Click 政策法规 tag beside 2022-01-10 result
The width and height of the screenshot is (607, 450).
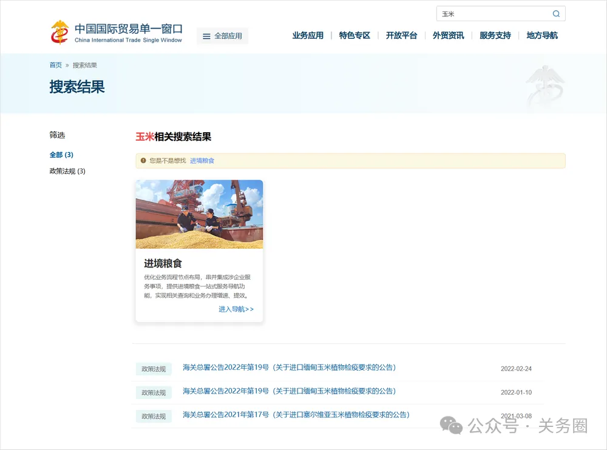[x=154, y=393]
